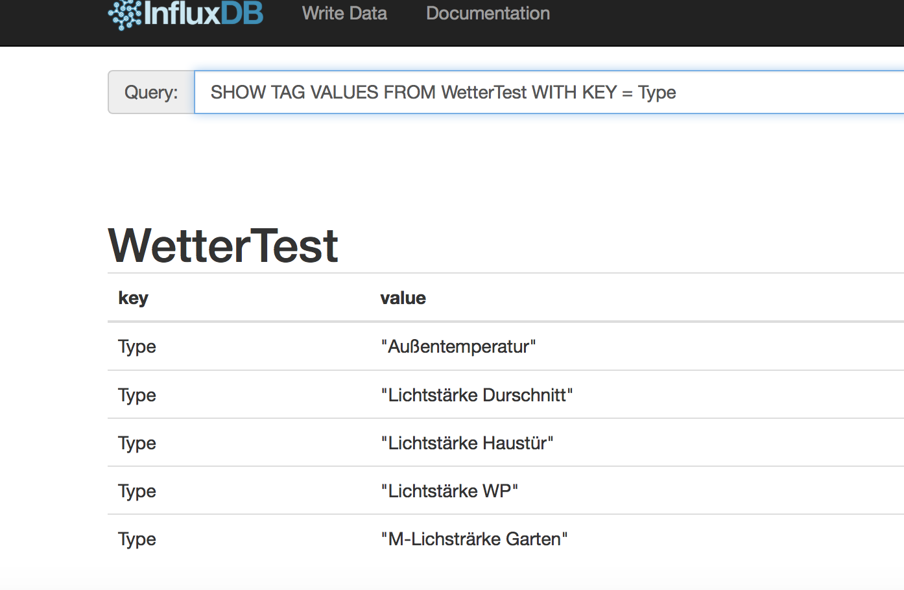
Task: Click the WetterTest results heading
Action: (223, 246)
